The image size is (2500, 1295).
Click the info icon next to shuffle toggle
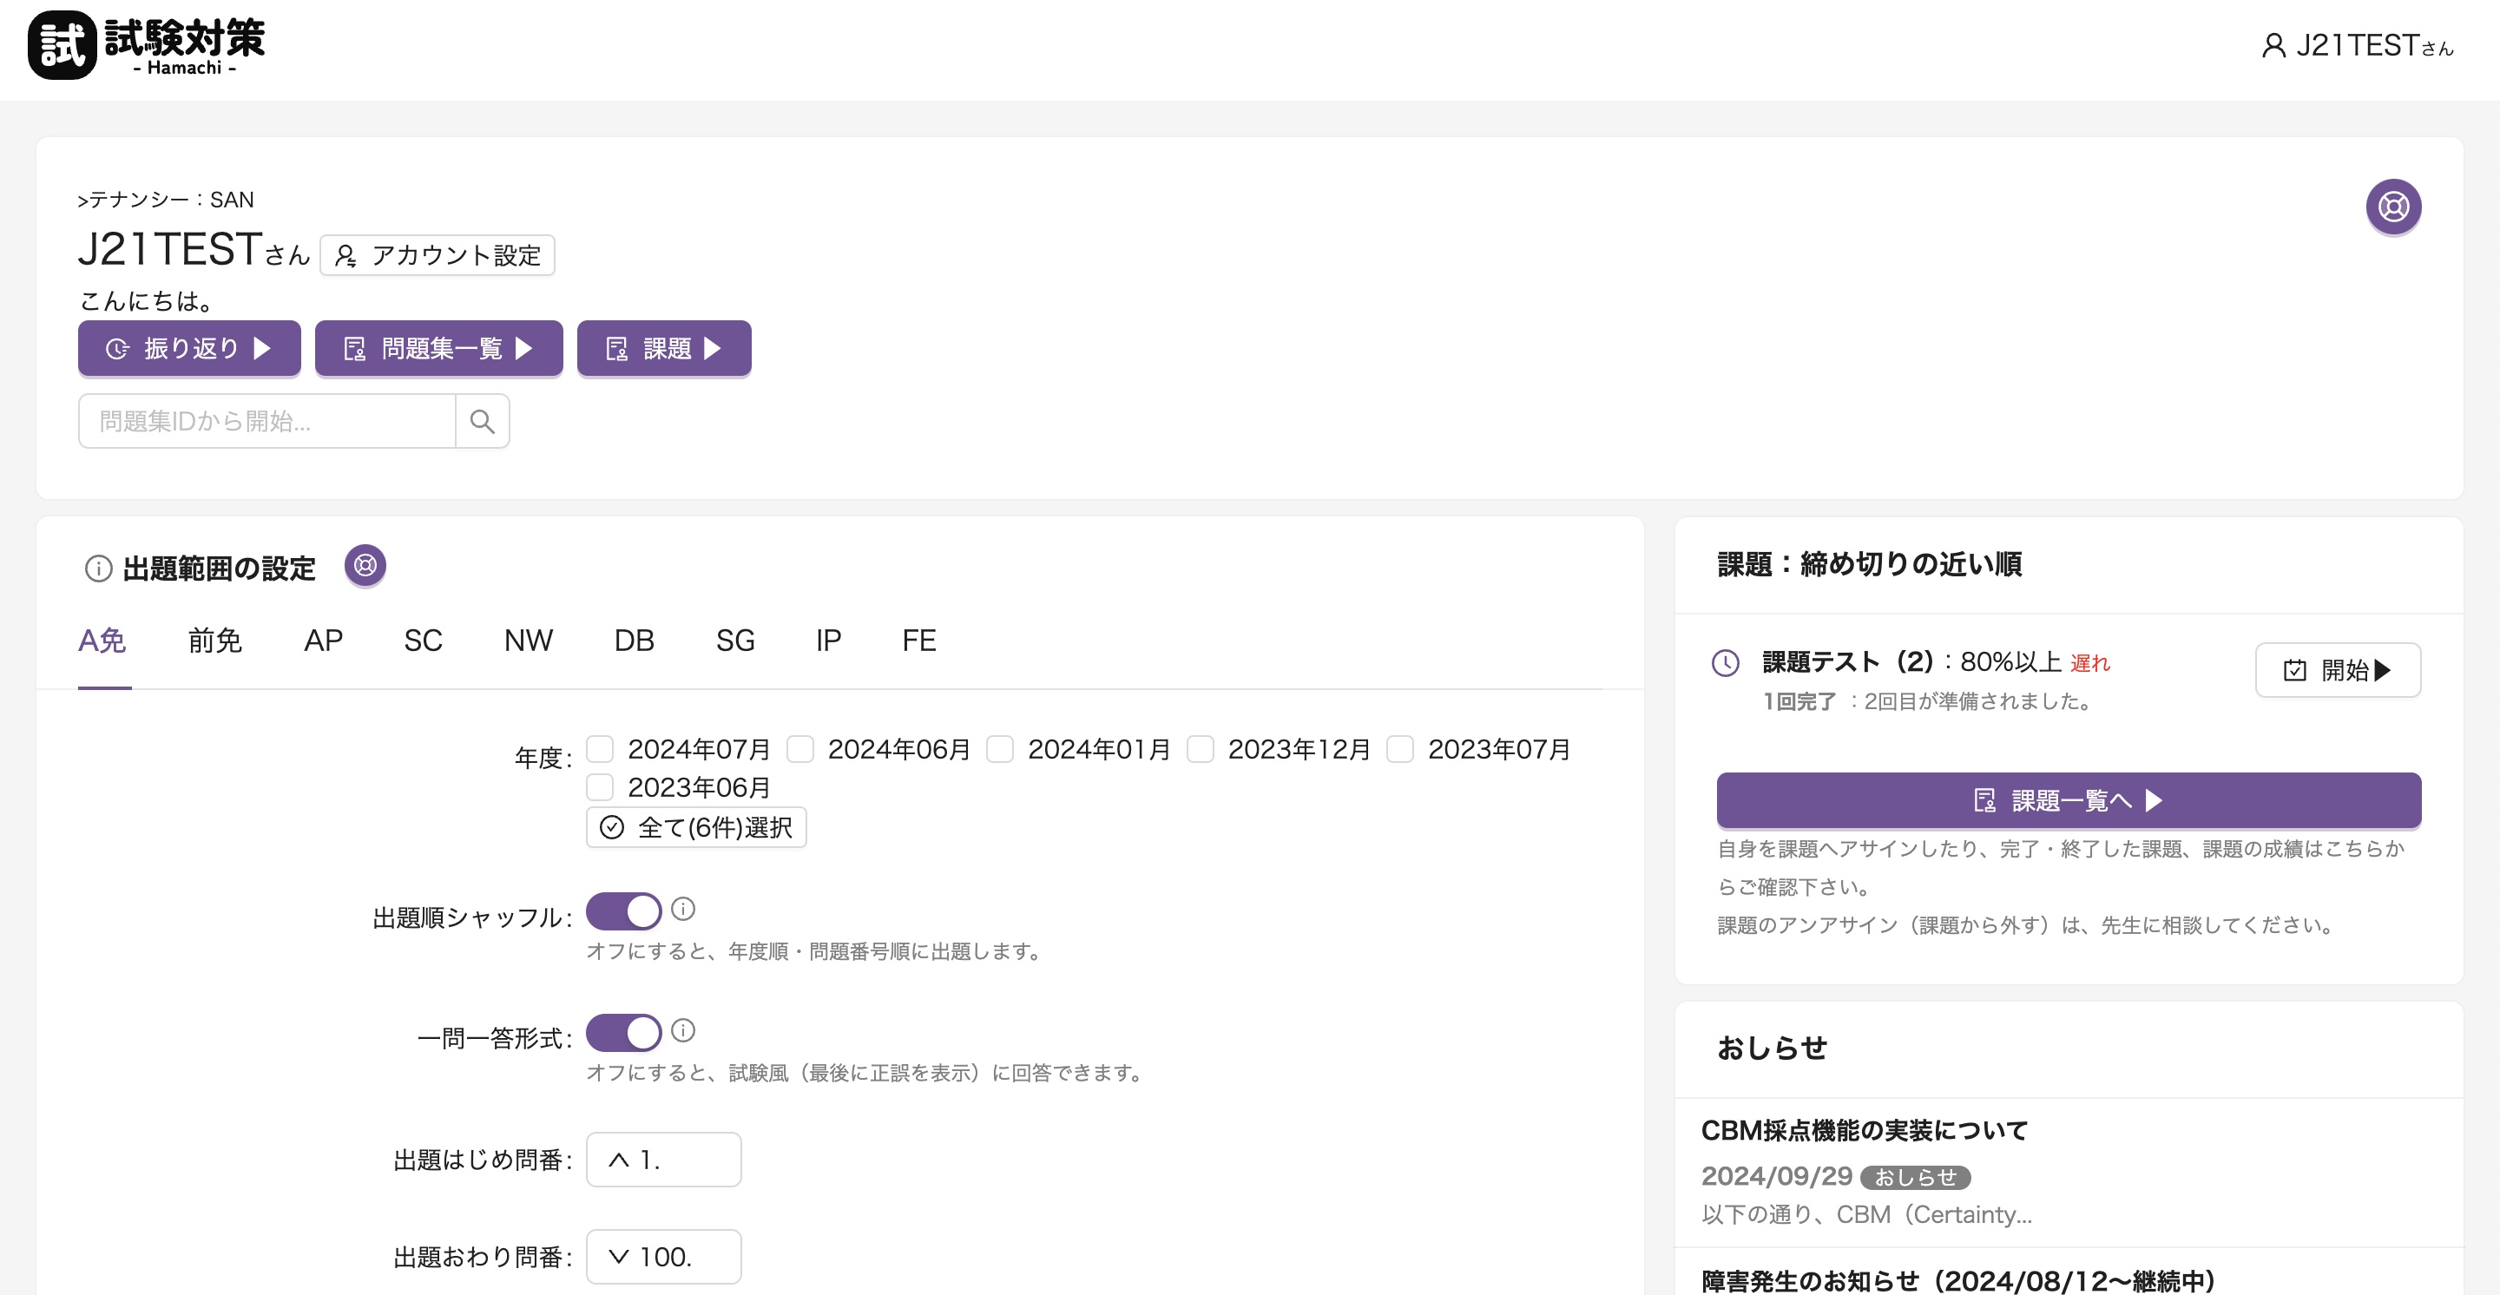[x=683, y=909]
